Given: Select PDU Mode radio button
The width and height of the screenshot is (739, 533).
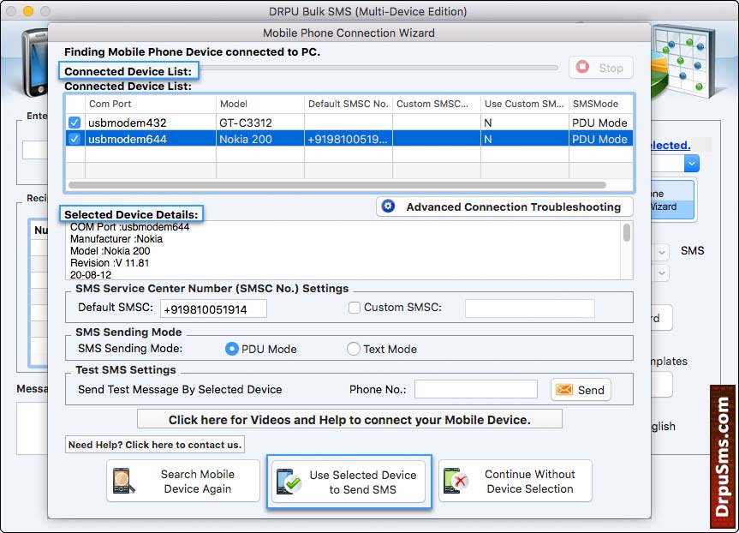Looking at the screenshot, I should (x=231, y=349).
